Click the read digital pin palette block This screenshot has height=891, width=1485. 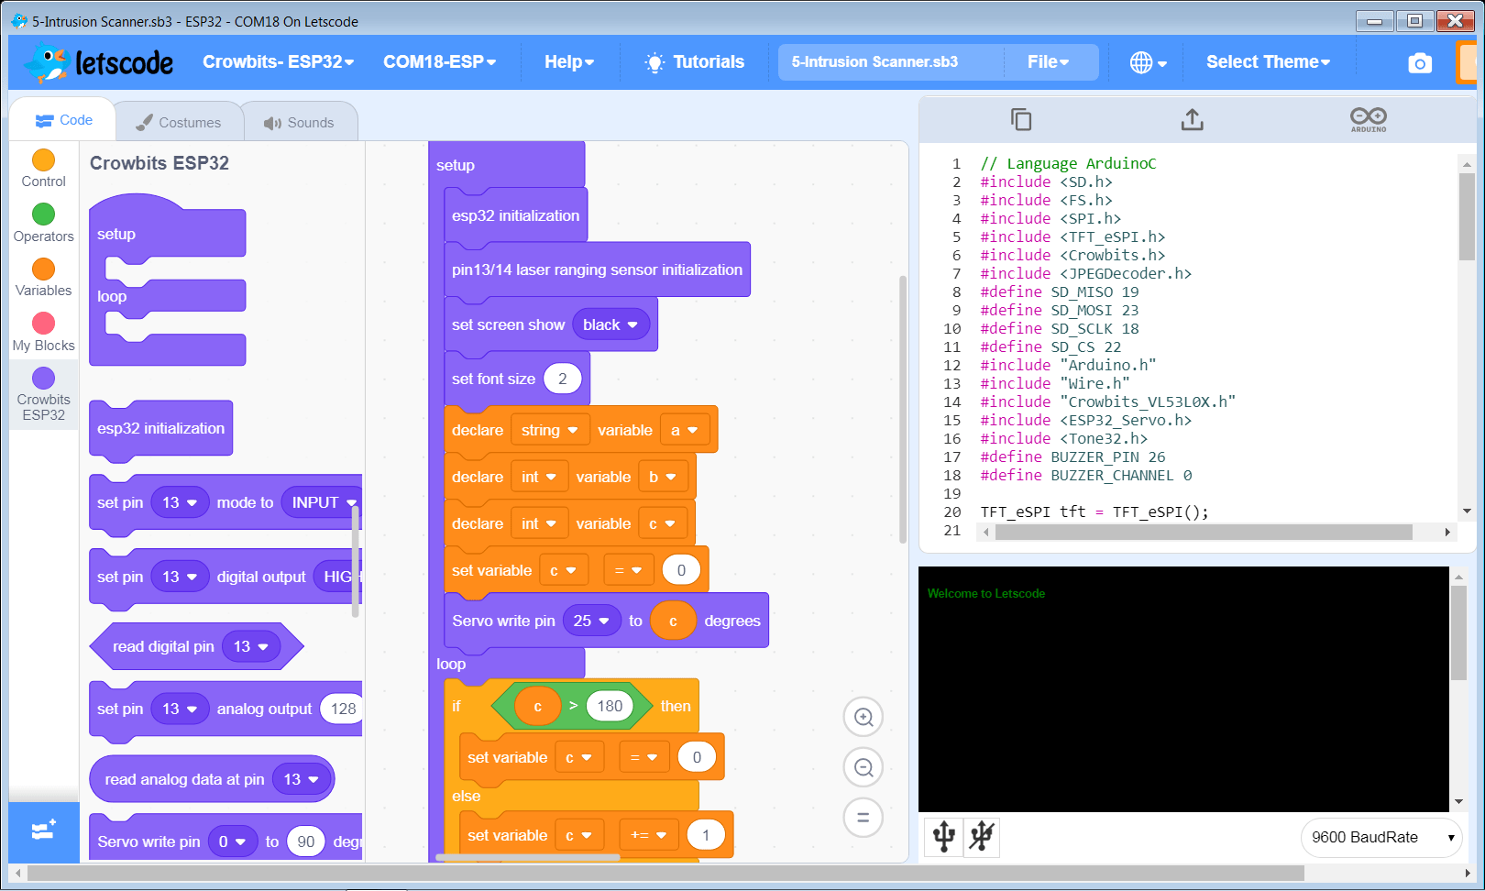click(x=196, y=646)
